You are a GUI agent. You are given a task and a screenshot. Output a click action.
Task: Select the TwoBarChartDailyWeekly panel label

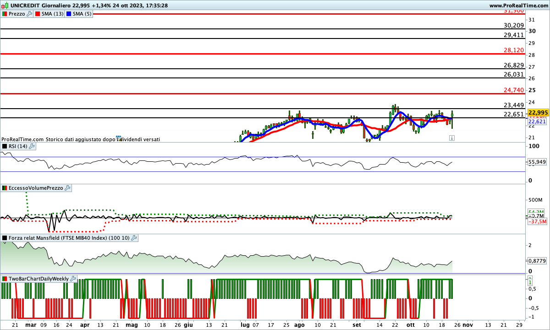coord(39,279)
